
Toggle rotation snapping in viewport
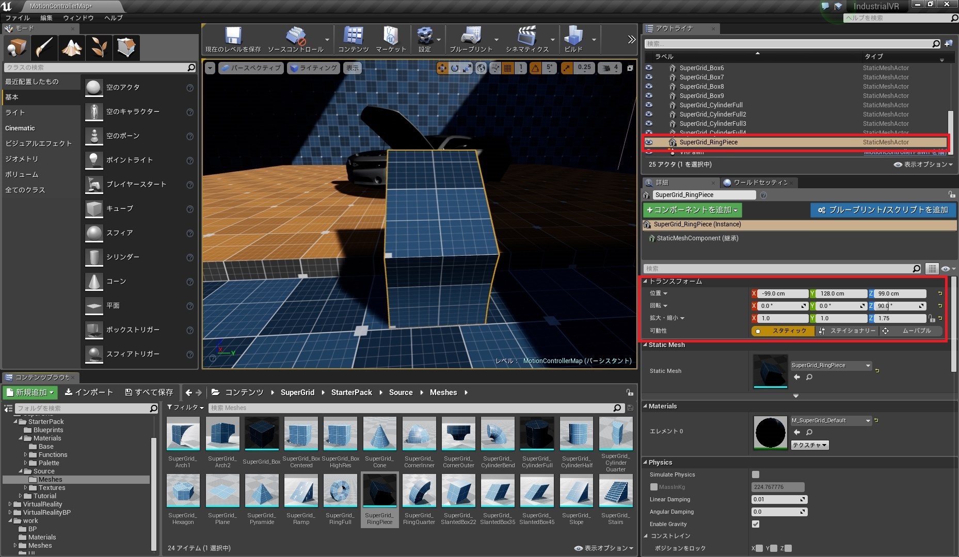(536, 68)
